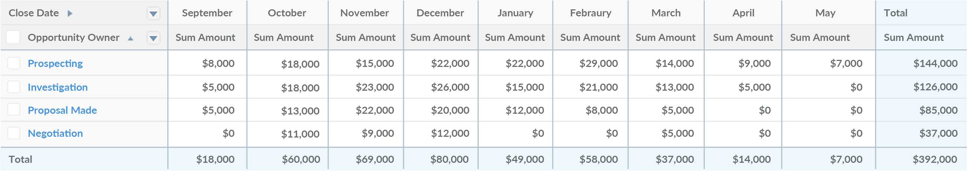Select the December column header

point(440,13)
